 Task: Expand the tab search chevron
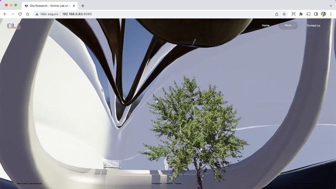(x=331, y=6)
